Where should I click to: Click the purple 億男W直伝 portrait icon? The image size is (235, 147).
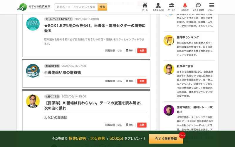click(169, 110)
